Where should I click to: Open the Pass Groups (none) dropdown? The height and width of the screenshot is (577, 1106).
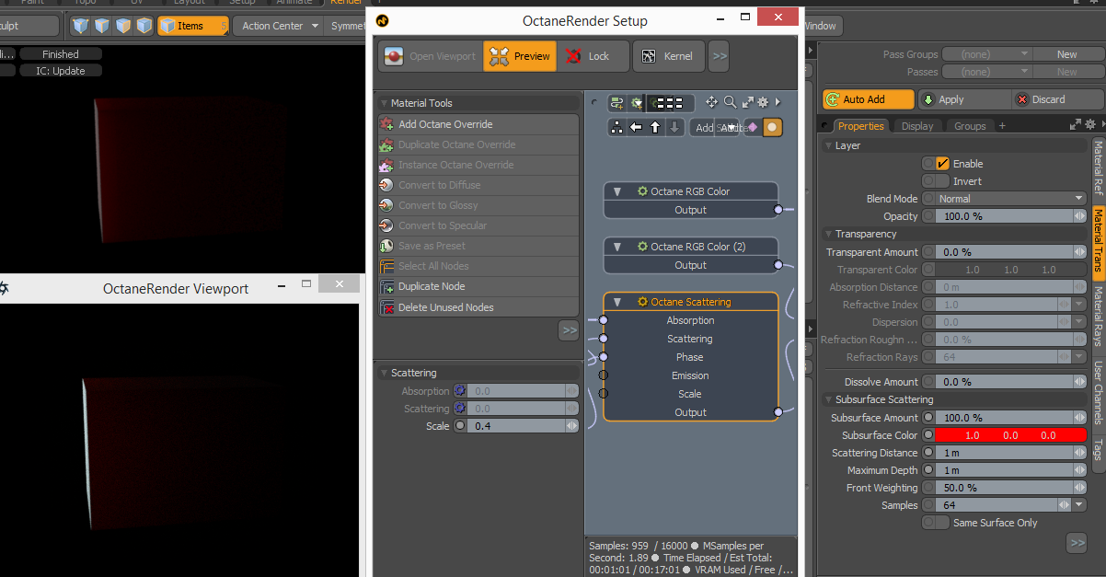click(x=985, y=54)
